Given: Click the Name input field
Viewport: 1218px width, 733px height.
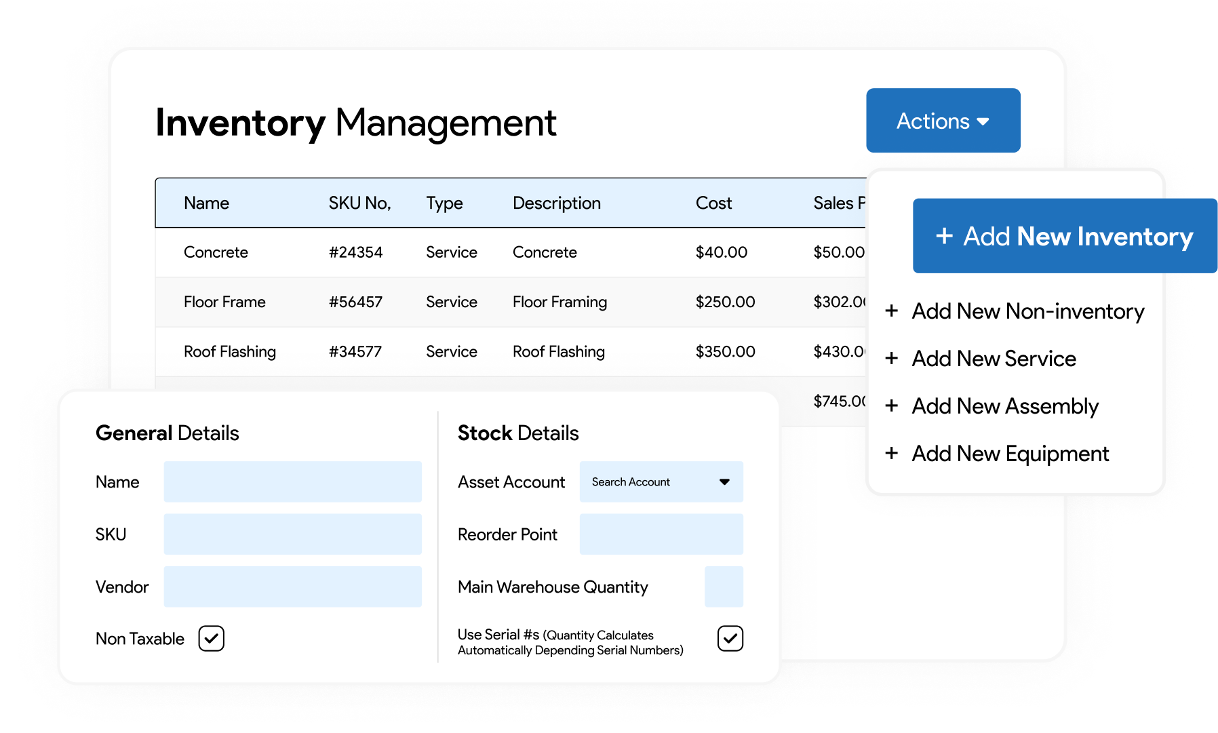Looking at the screenshot, I should tap(292, 481).
